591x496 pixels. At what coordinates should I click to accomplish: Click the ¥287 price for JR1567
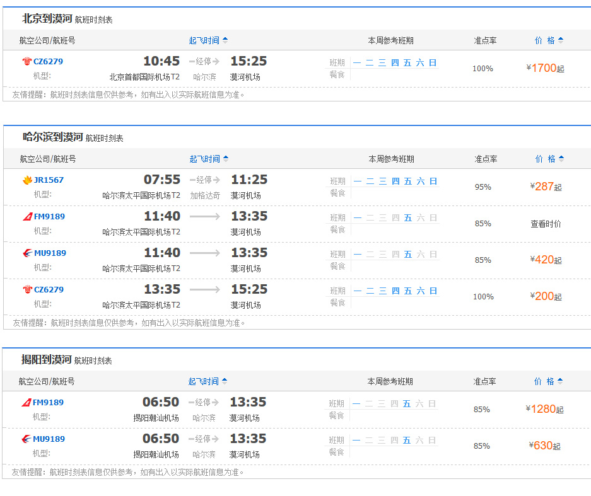545,187
